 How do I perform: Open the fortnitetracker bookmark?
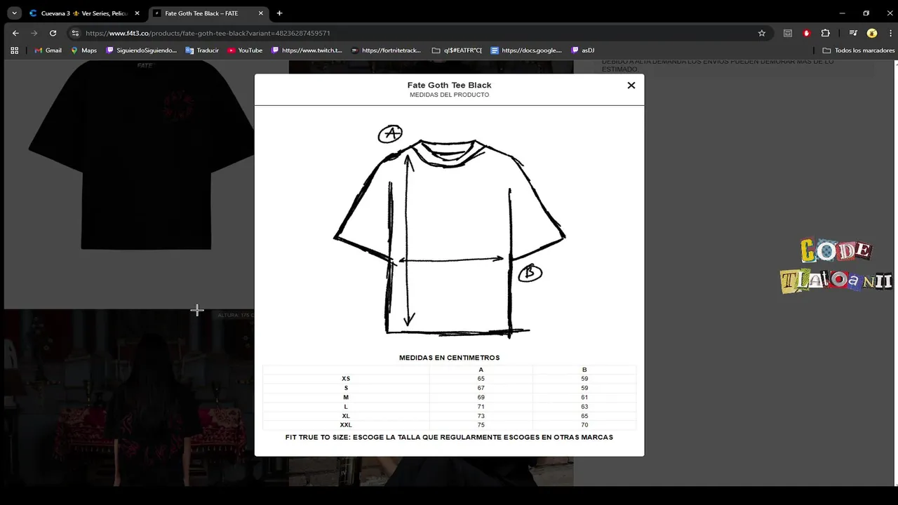(x=386, y=50)
